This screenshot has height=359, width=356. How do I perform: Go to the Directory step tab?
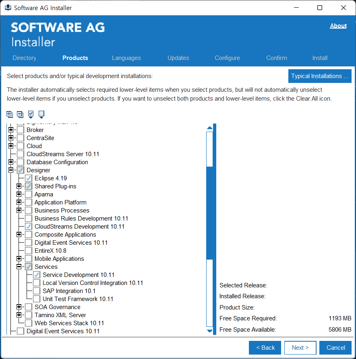pos(24,58)
